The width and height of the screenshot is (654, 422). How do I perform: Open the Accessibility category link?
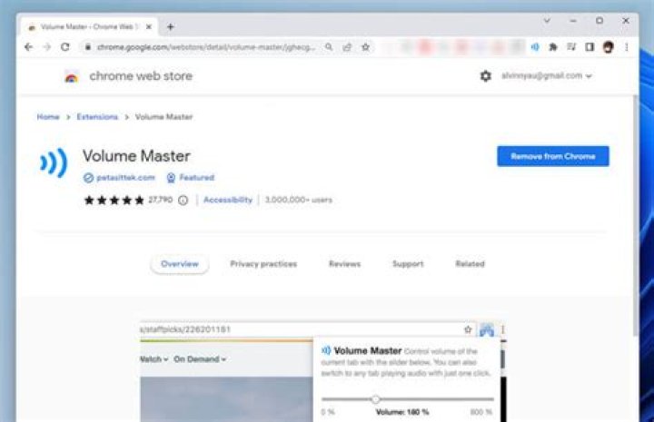pyautogui.click(x=228, y=200)
